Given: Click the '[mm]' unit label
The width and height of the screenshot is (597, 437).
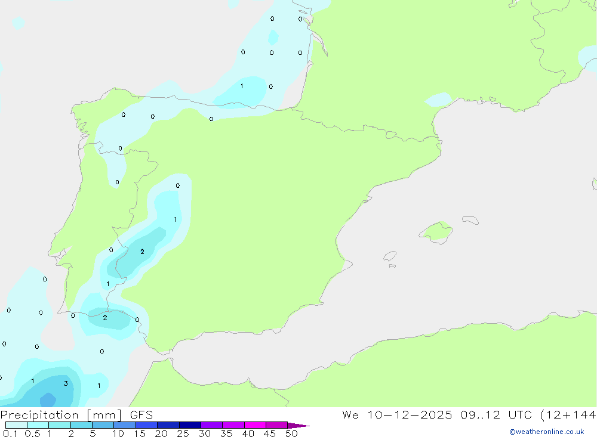Looking at the screenshot, I should pyautogui.click(x=104, y=415).
